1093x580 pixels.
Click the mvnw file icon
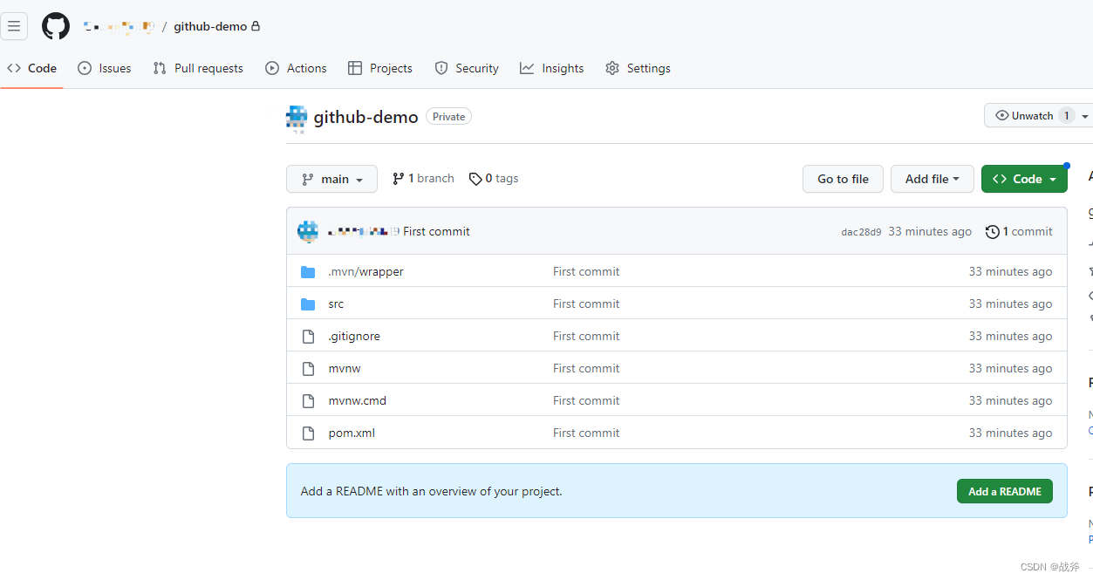point(308,369)
